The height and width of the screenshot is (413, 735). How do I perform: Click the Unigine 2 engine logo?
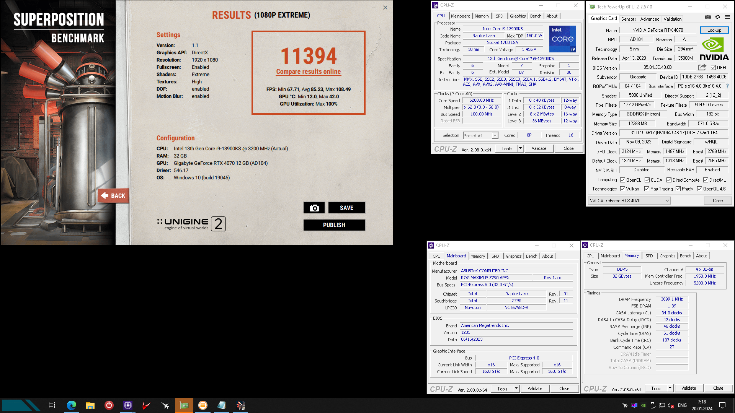(191, 224)
